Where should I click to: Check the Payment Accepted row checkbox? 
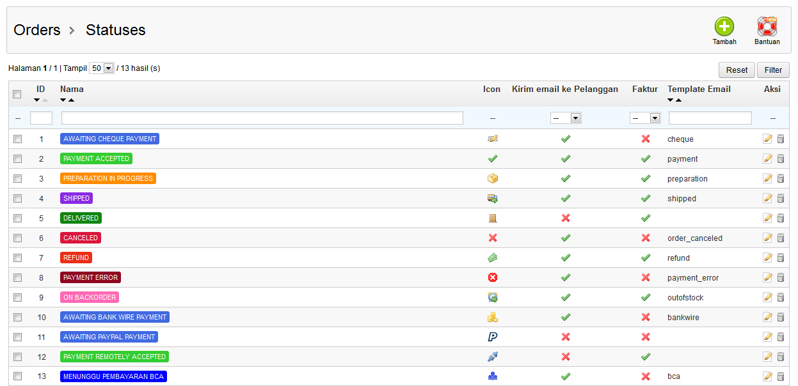click(17, 158)
